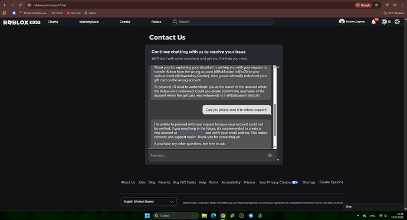
Task: Open the Robux navigation item
Action: point(156,22)
